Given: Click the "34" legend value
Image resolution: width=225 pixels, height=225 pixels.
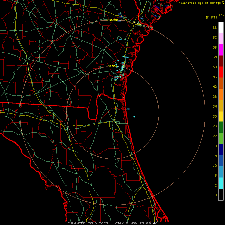Looking at the screenshot, I should [215, 106].
